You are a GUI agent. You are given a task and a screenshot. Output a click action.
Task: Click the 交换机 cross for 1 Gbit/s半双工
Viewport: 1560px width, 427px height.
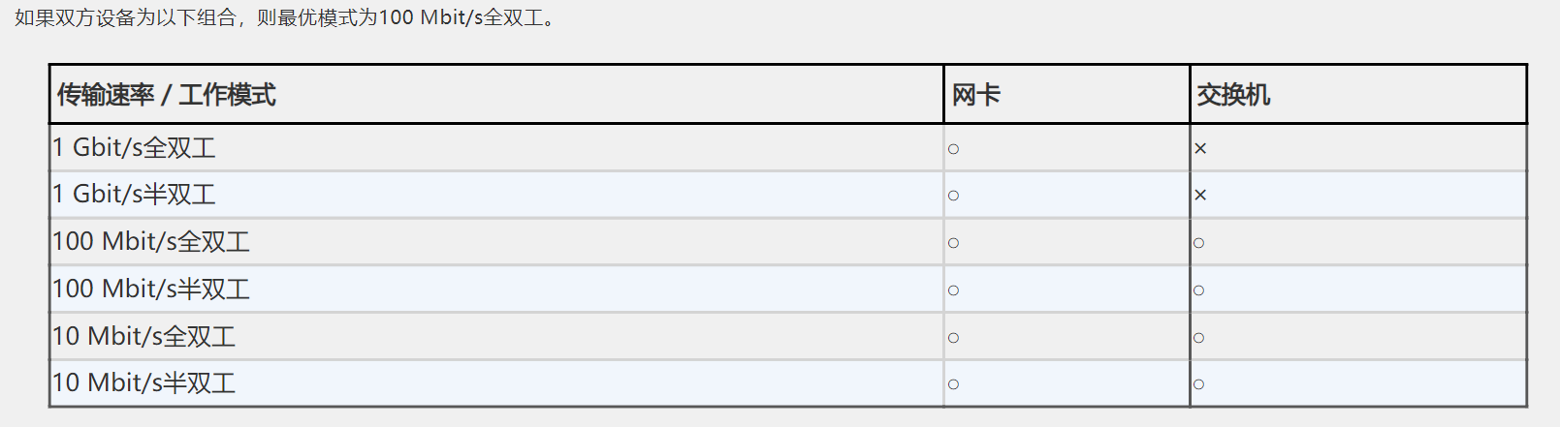point(1200,196)
